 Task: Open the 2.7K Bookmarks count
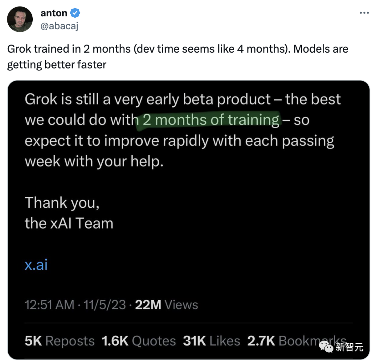pos(297,341)
